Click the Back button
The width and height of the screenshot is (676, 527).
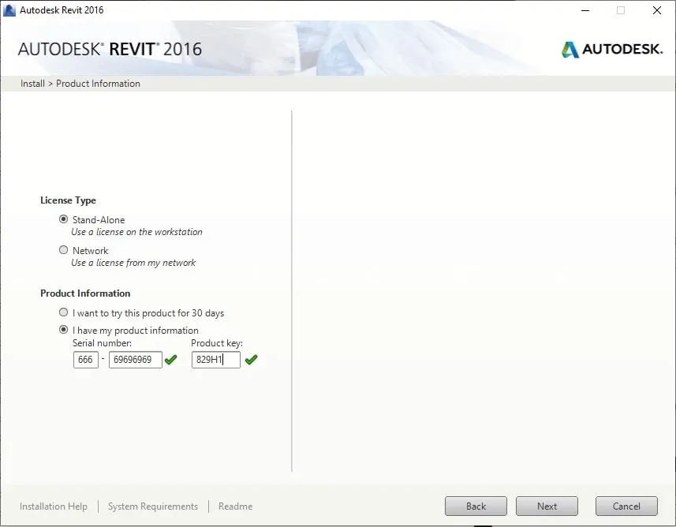click(476, 506)
